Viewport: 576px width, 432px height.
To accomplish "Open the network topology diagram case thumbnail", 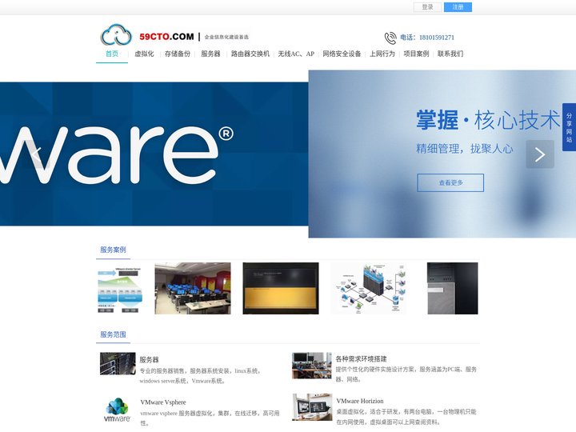I will (369, 288).
